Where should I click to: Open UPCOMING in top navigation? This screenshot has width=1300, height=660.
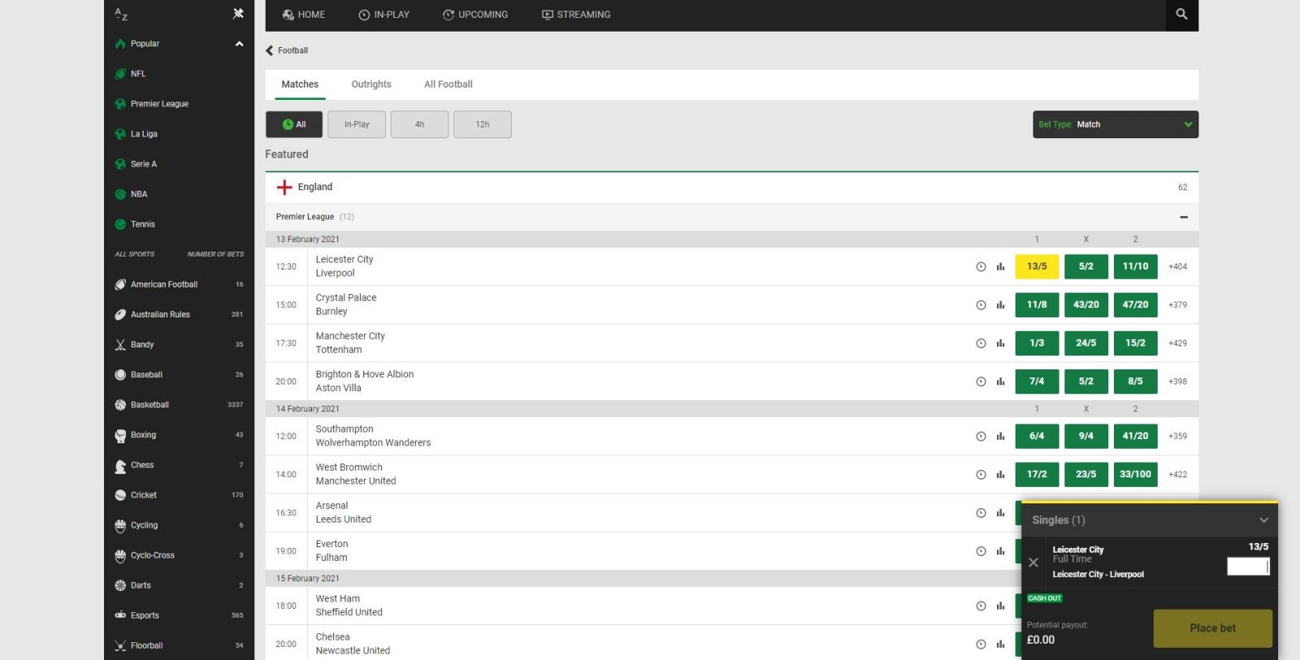coord(475,15)
